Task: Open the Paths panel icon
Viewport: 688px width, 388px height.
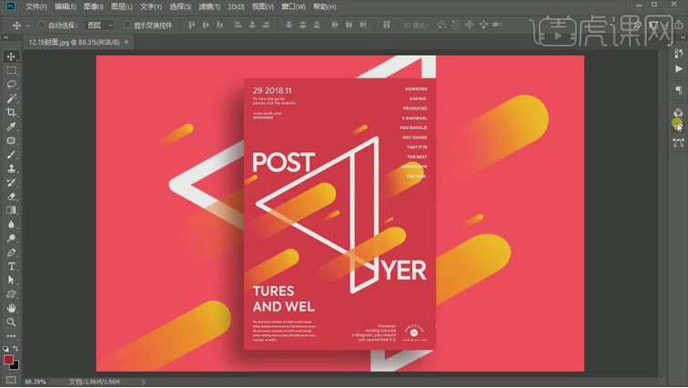Action: (679, 143)
